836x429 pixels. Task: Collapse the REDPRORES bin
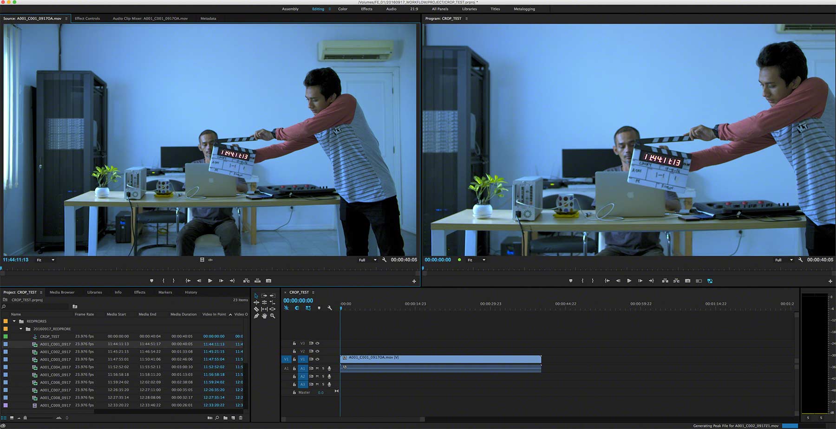14,321
